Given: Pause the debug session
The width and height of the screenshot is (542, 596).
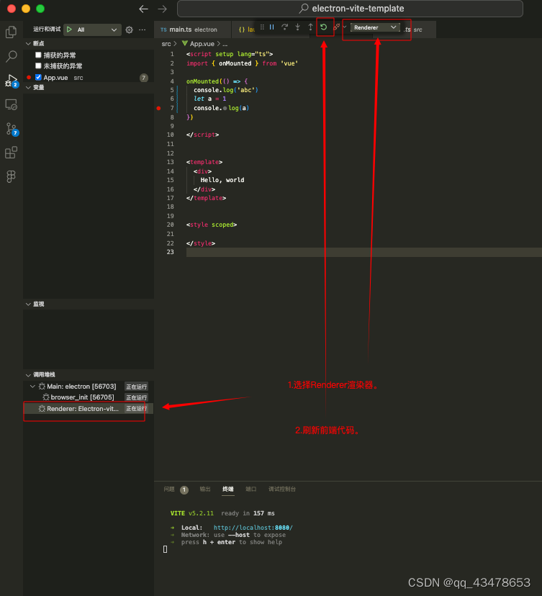Looking at the screenshot, I should pos(272,27).
